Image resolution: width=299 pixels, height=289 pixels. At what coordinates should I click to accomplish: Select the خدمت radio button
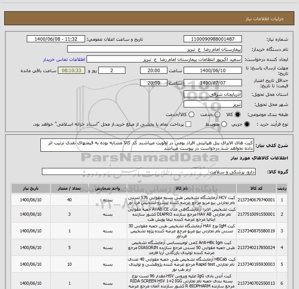pyautogui.click(x=217, y=114)
